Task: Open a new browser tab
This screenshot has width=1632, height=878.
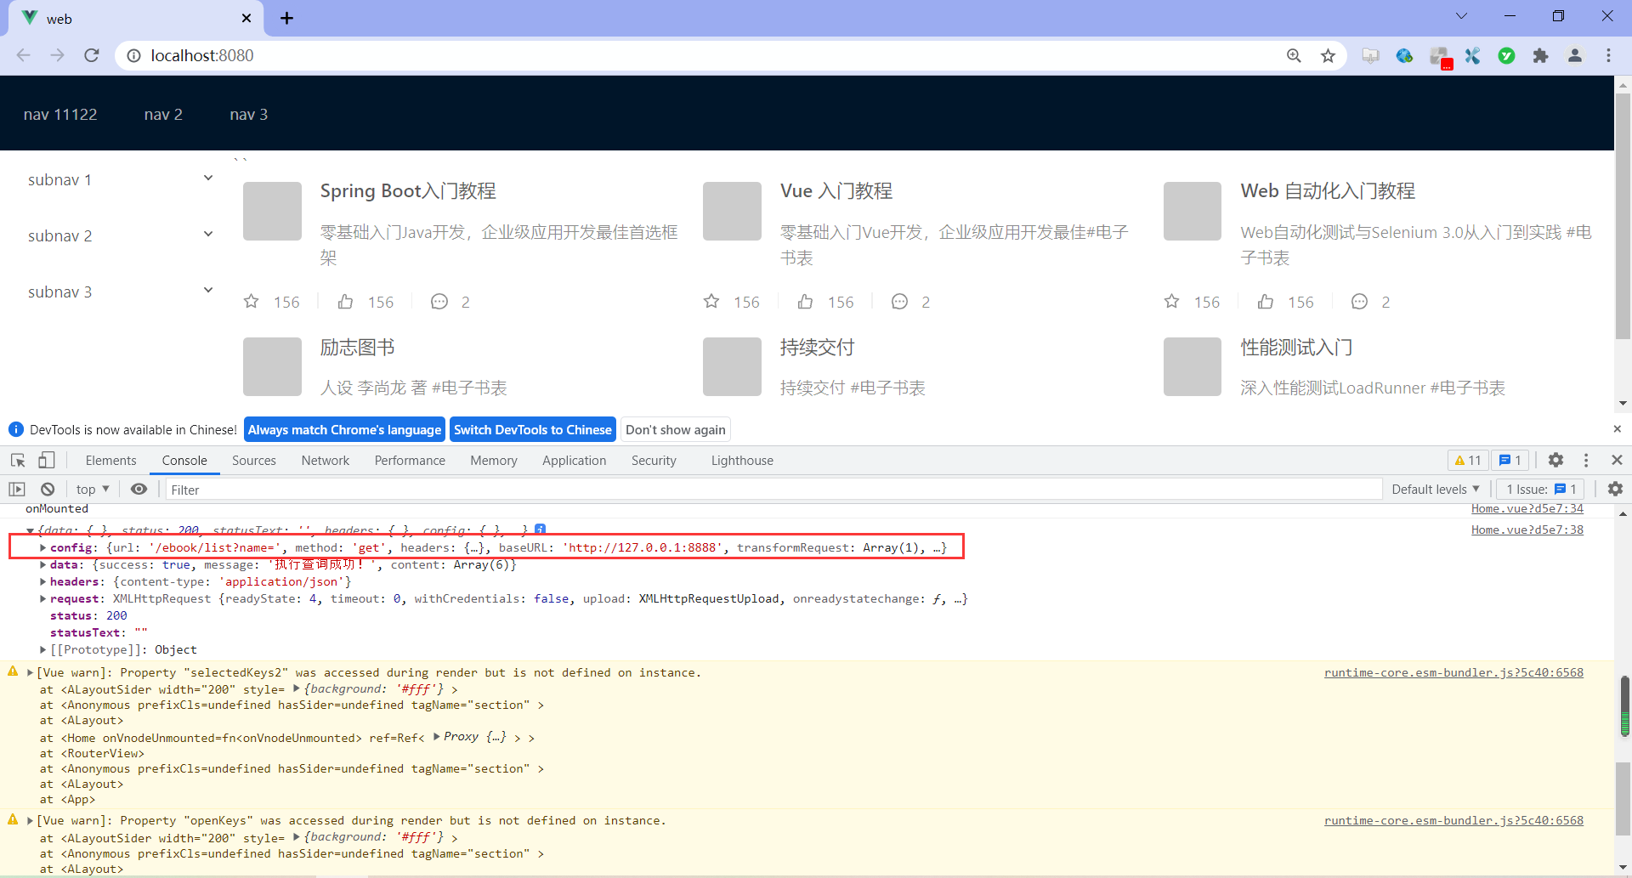Action: click(287, 19)
